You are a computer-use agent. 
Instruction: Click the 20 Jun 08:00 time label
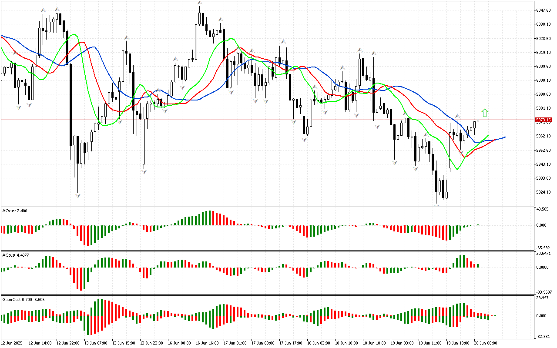(485, 343)
